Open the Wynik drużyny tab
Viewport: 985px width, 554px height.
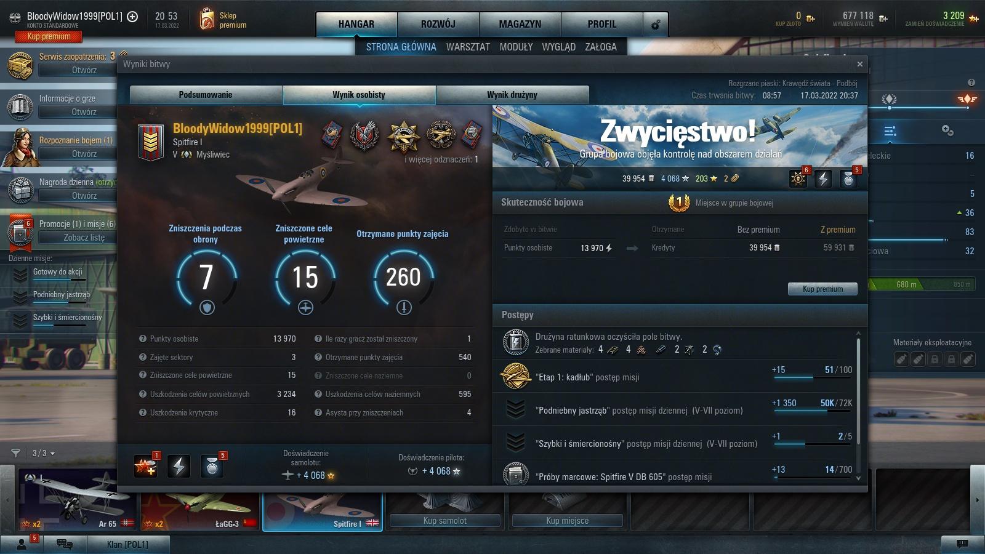(x=512, y=95)
